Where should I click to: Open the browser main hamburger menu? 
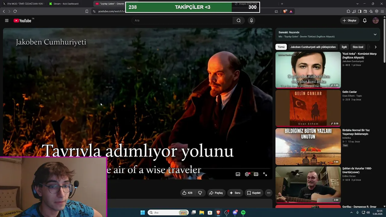[382, 11]
